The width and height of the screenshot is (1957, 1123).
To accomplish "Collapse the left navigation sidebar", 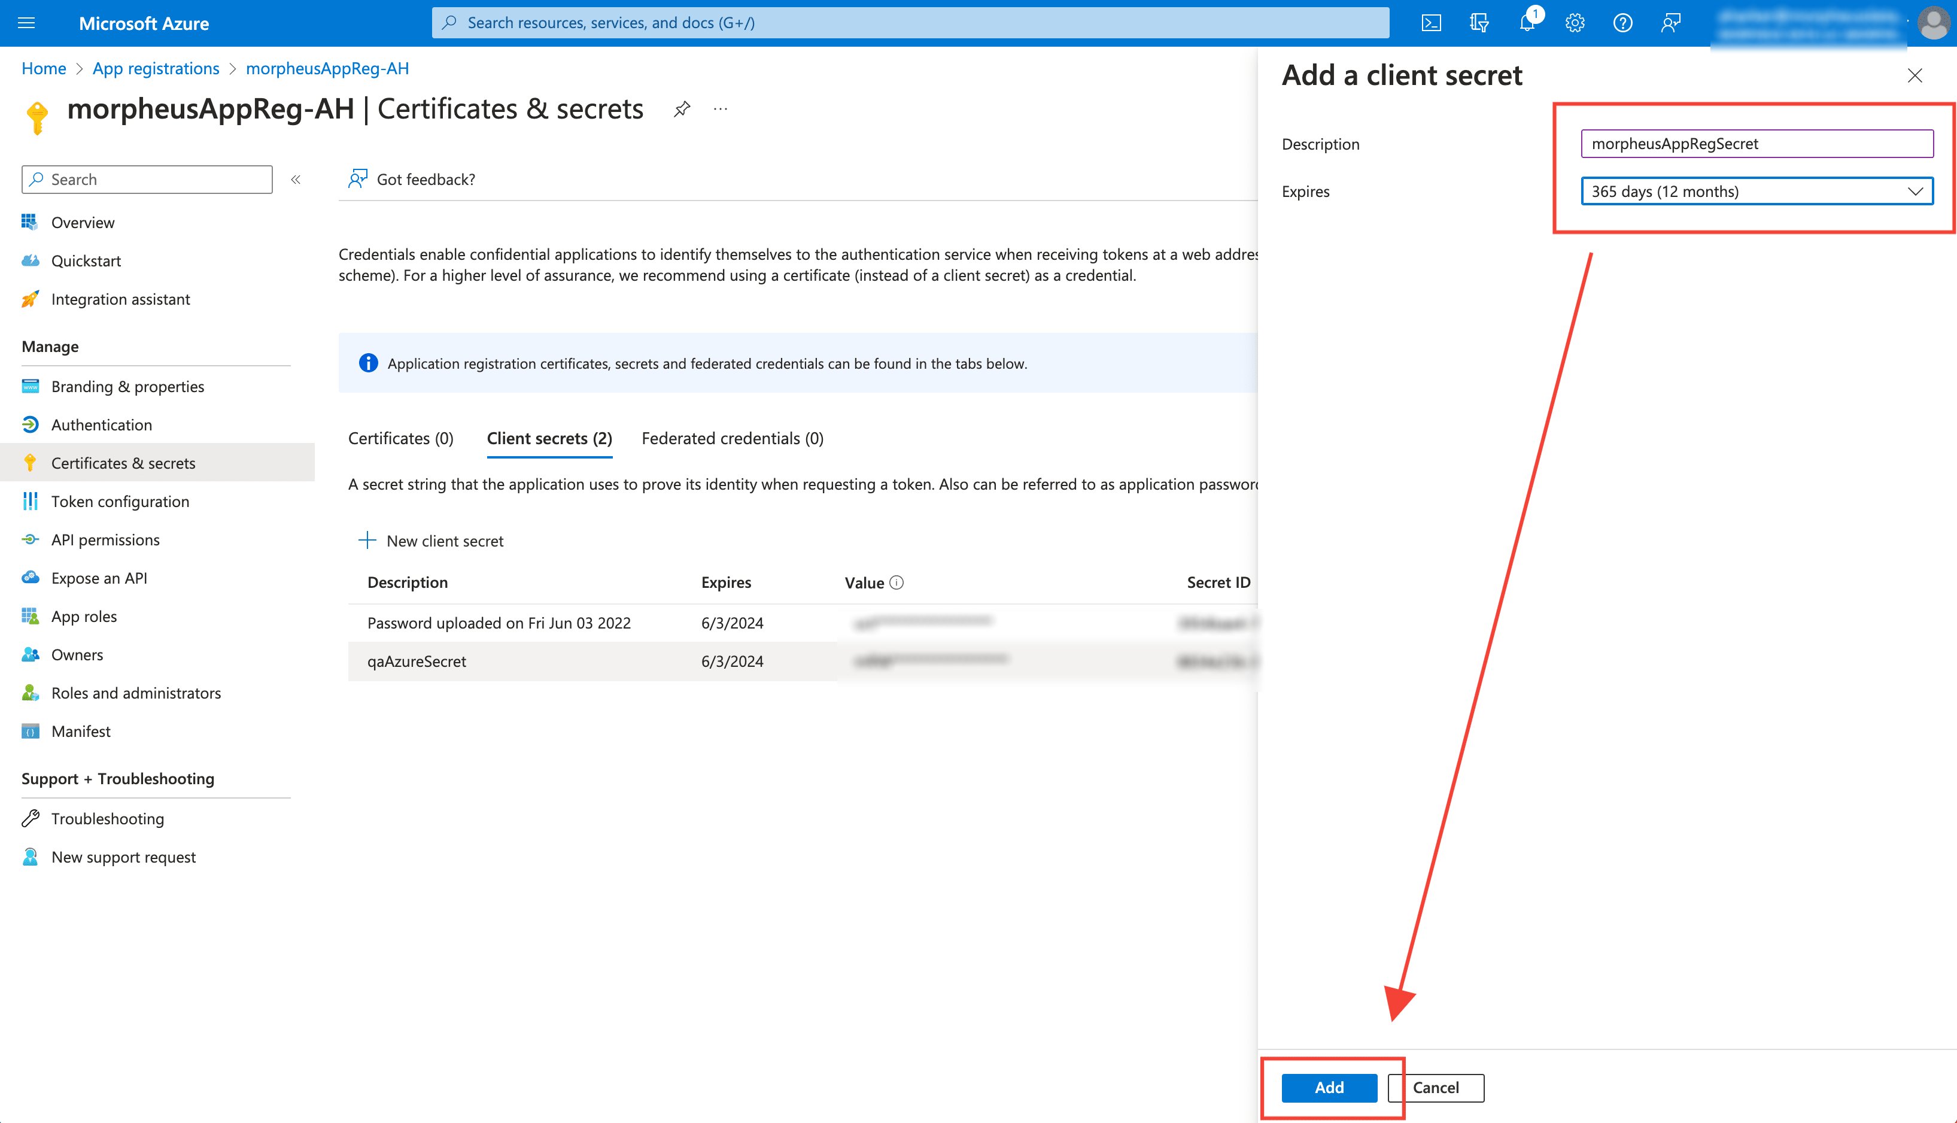I will [295, 180].
